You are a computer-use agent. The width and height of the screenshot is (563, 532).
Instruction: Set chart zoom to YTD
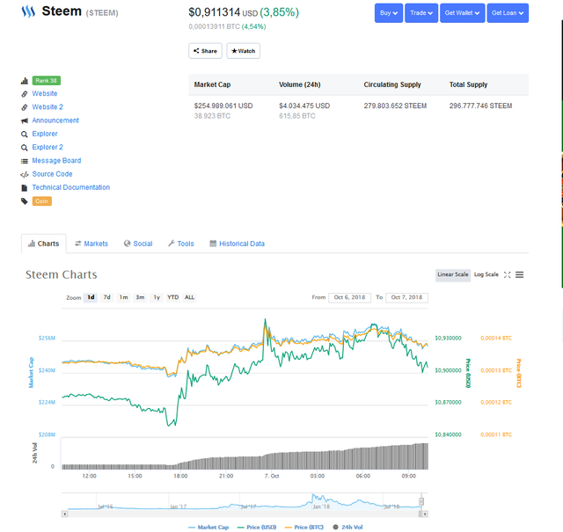[x=172, y=297]
